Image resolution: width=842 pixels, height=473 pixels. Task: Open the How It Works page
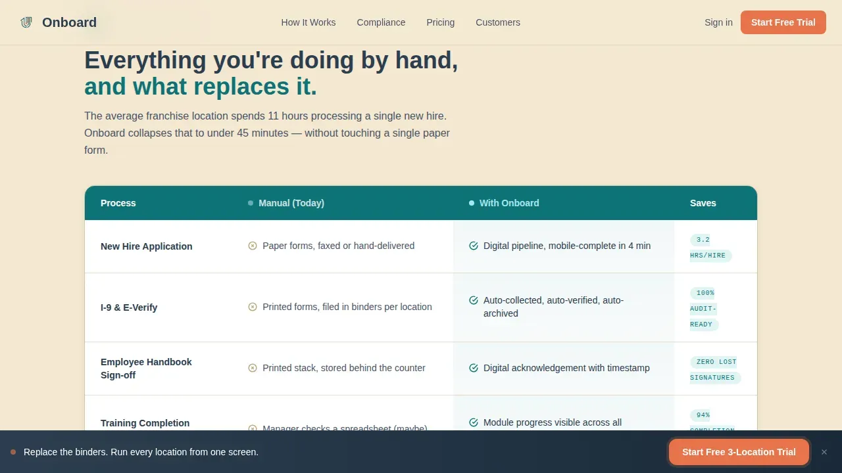point(309,22)
